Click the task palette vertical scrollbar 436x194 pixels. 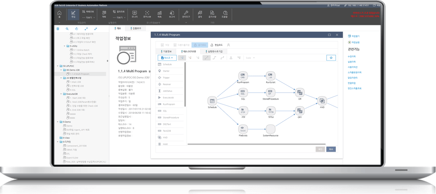click(185, 84)
